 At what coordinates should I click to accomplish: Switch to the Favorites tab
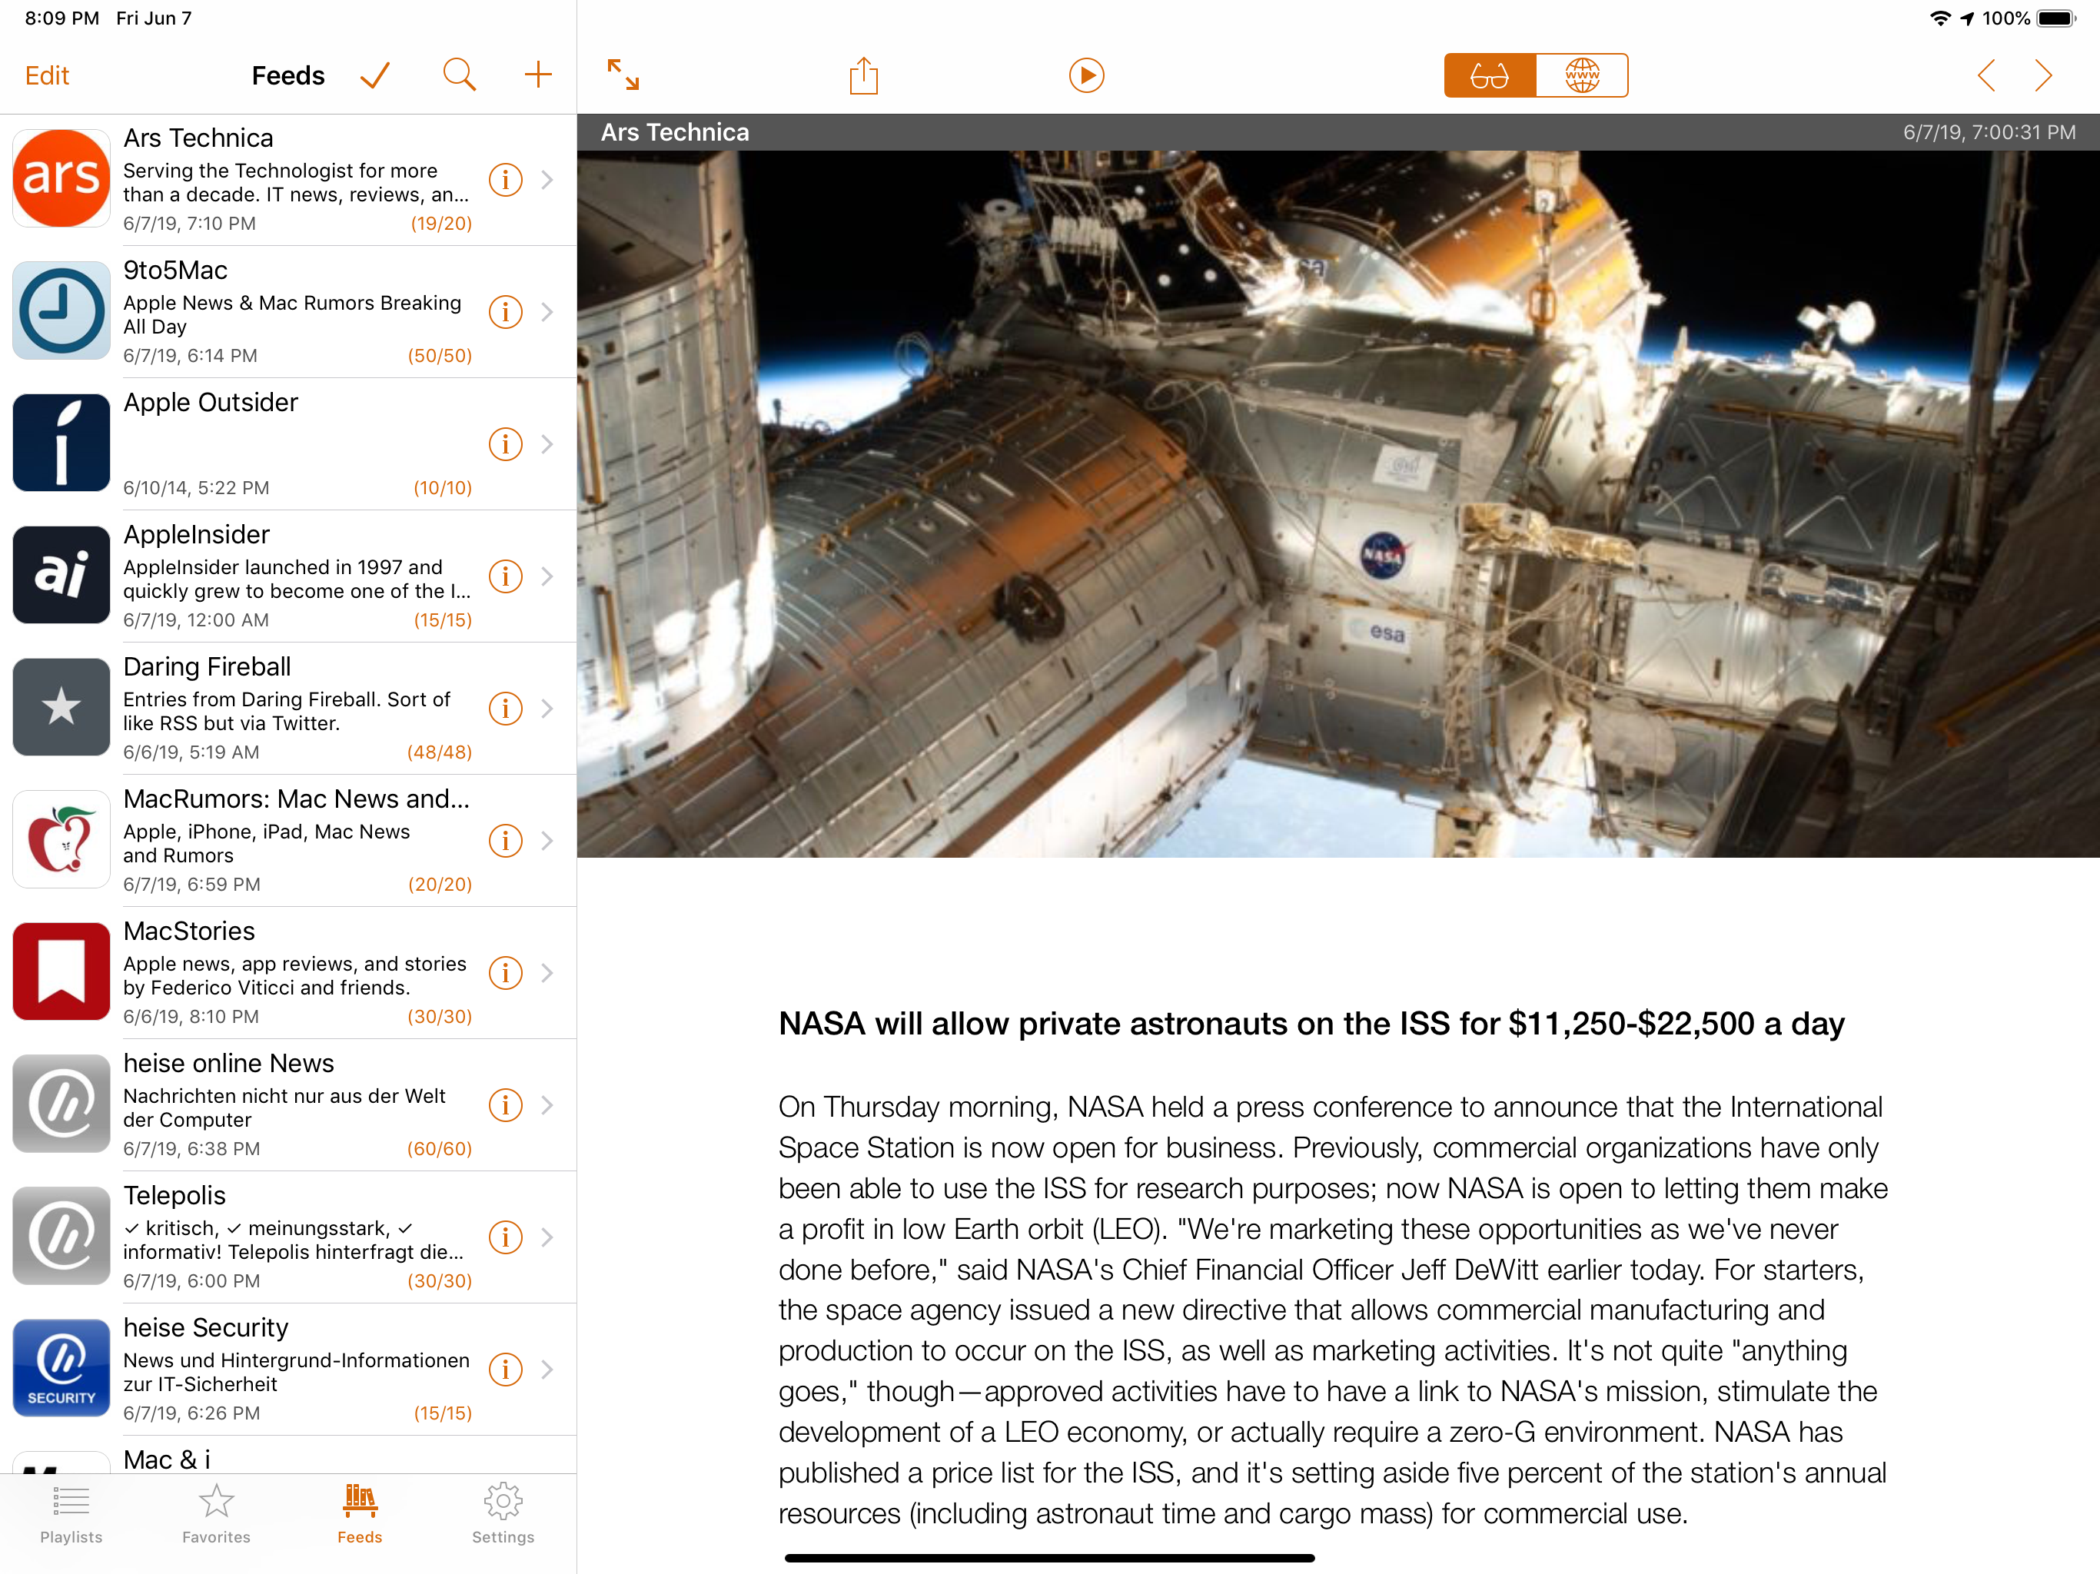(215, 1514)
